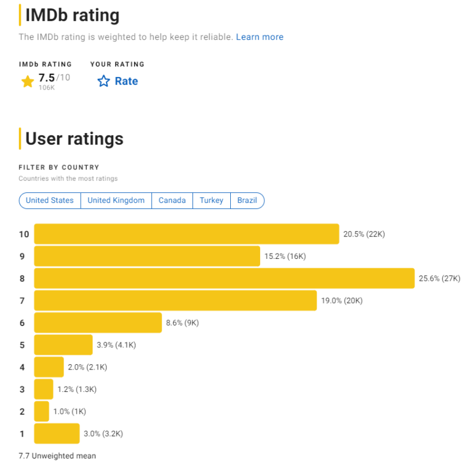
Task: Select the 8-star rating bar
Action: (x=224, y=278)
